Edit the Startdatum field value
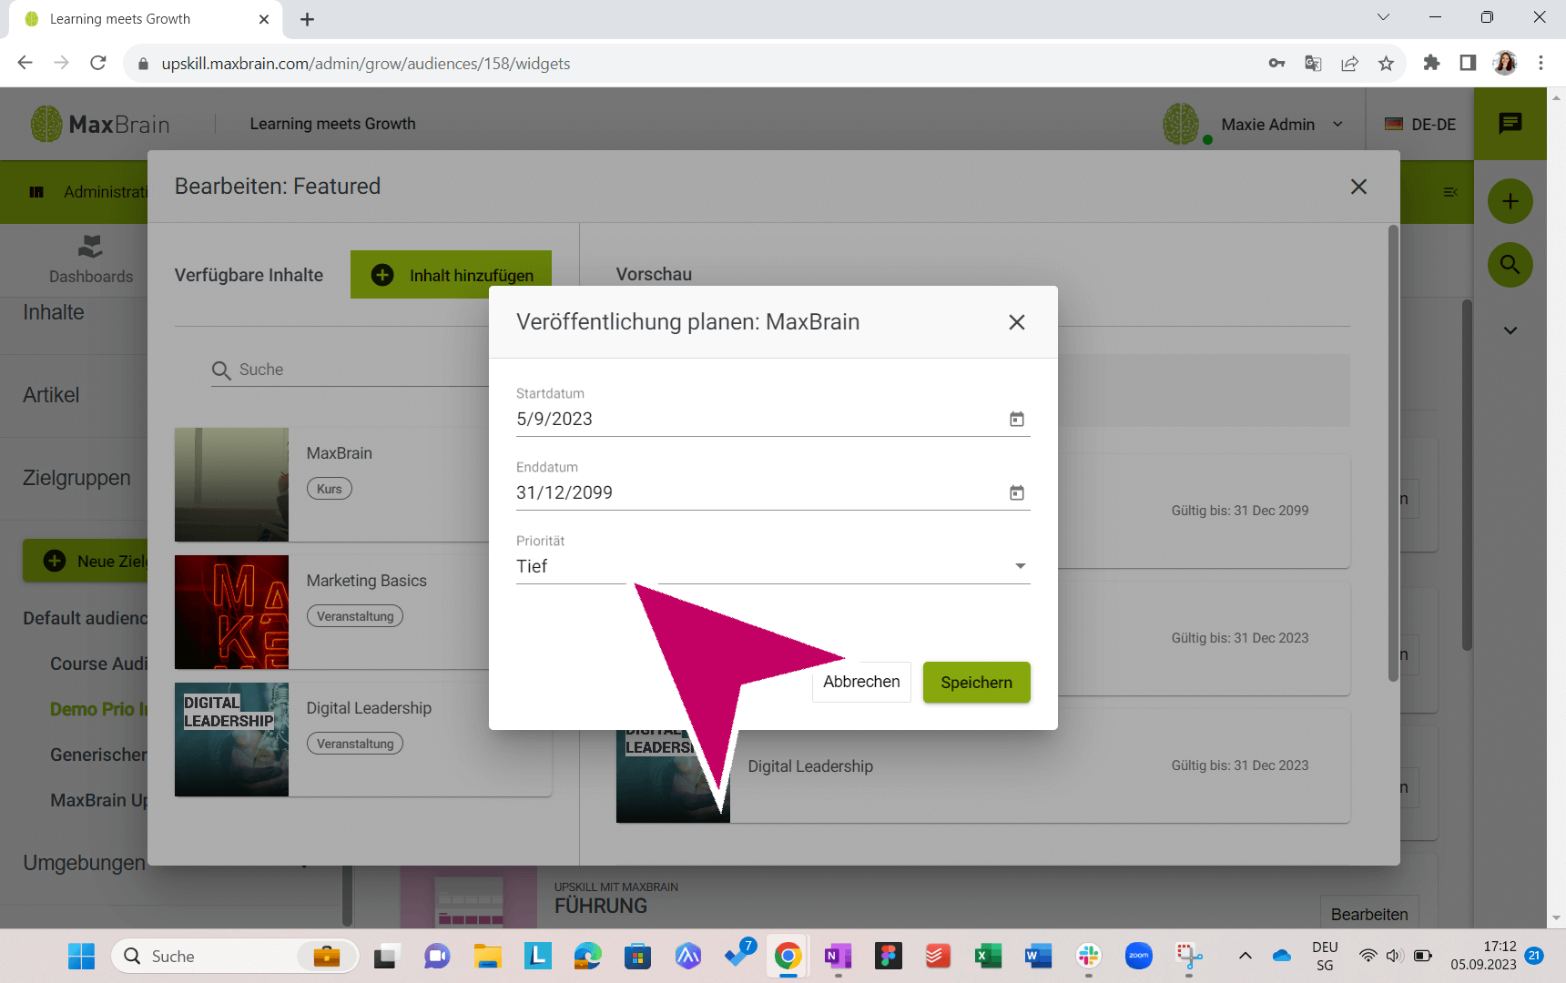The width and height of the screenshot is (1566, 983). tap(756, 419)
